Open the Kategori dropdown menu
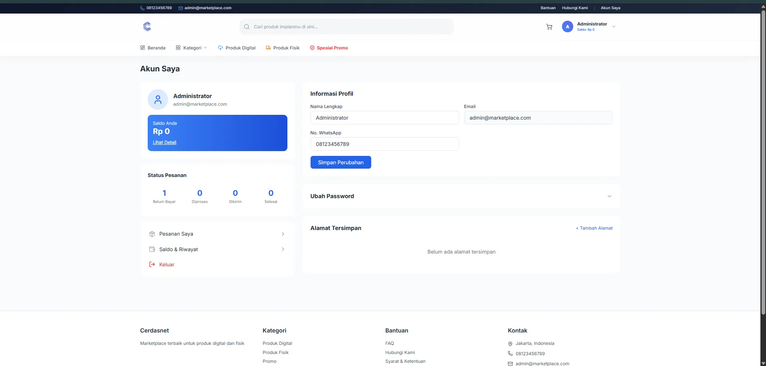 tap(192, 48)
